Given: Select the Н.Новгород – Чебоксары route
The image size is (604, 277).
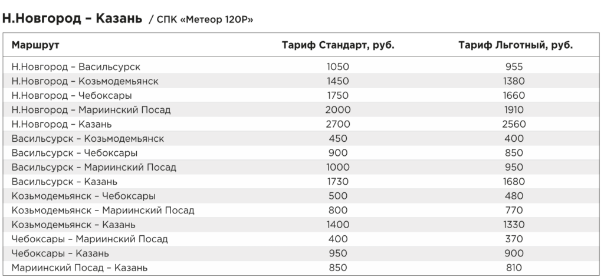Looking at the screenshot, I should tap(71, 95).
